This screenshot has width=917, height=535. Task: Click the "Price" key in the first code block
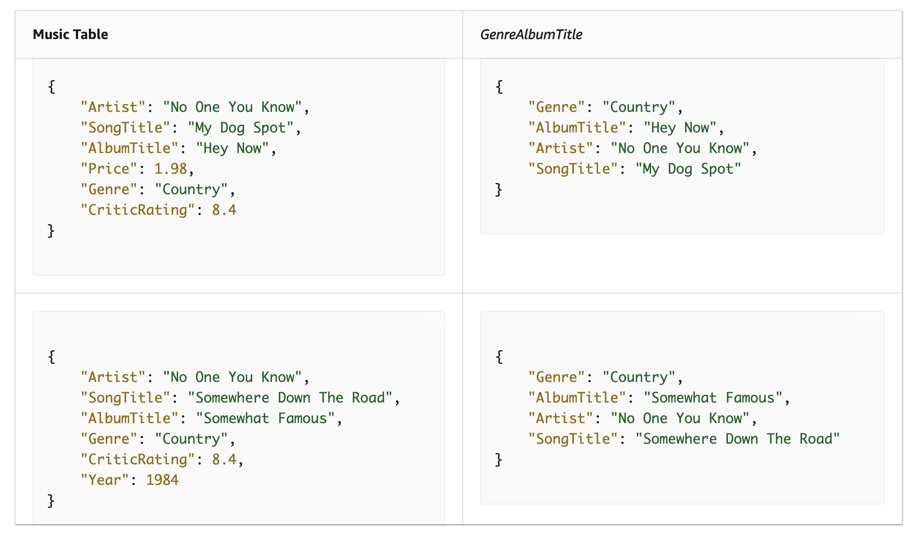coord(109,169)
